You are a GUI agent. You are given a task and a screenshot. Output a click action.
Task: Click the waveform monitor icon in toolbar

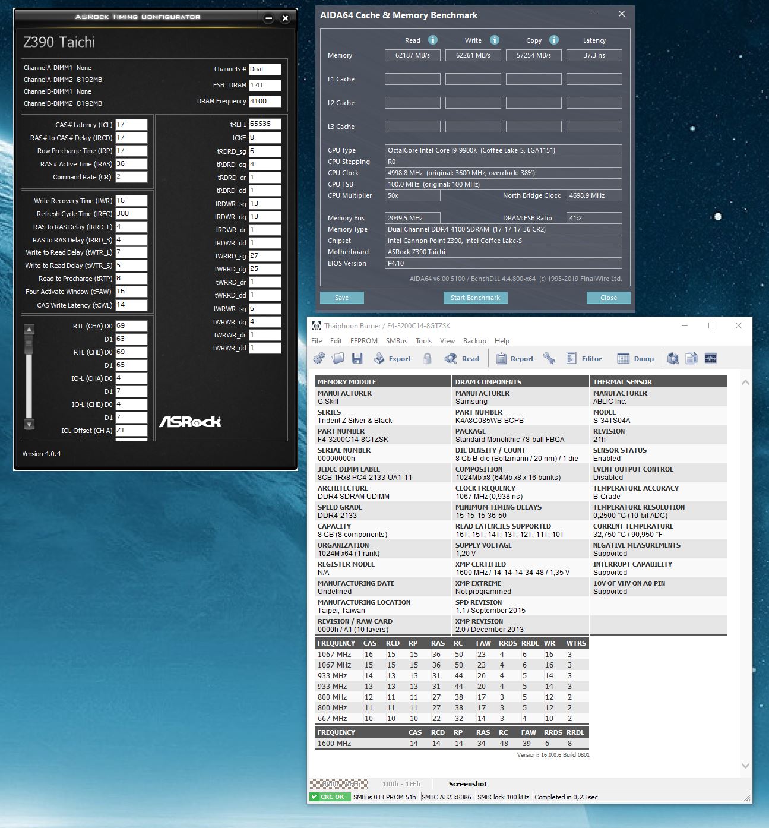coord(711,358)
